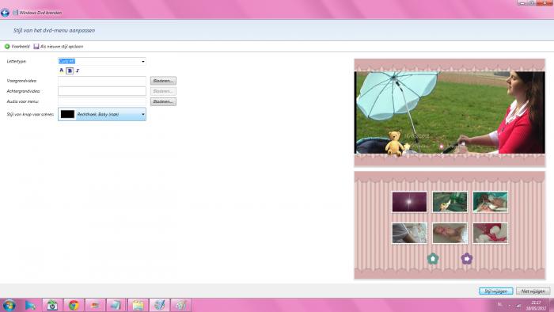The width and height of the screenshot is (554, 312).
Task: Click Bladeren next to Achtergrondvideo
Action: click(x=163, y=91)
